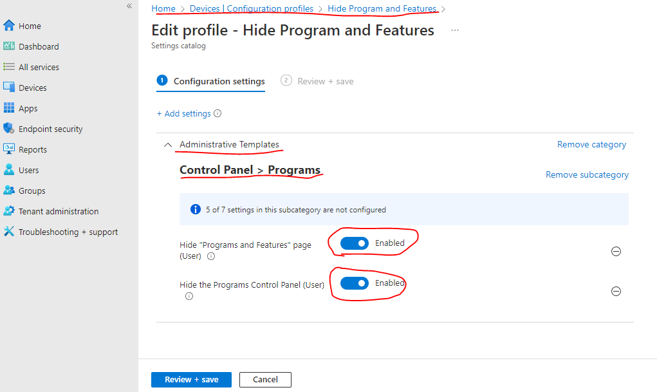Click the Groups people icon
The width and height of the screenshot is (657, 392).
(x=9, y=190)
